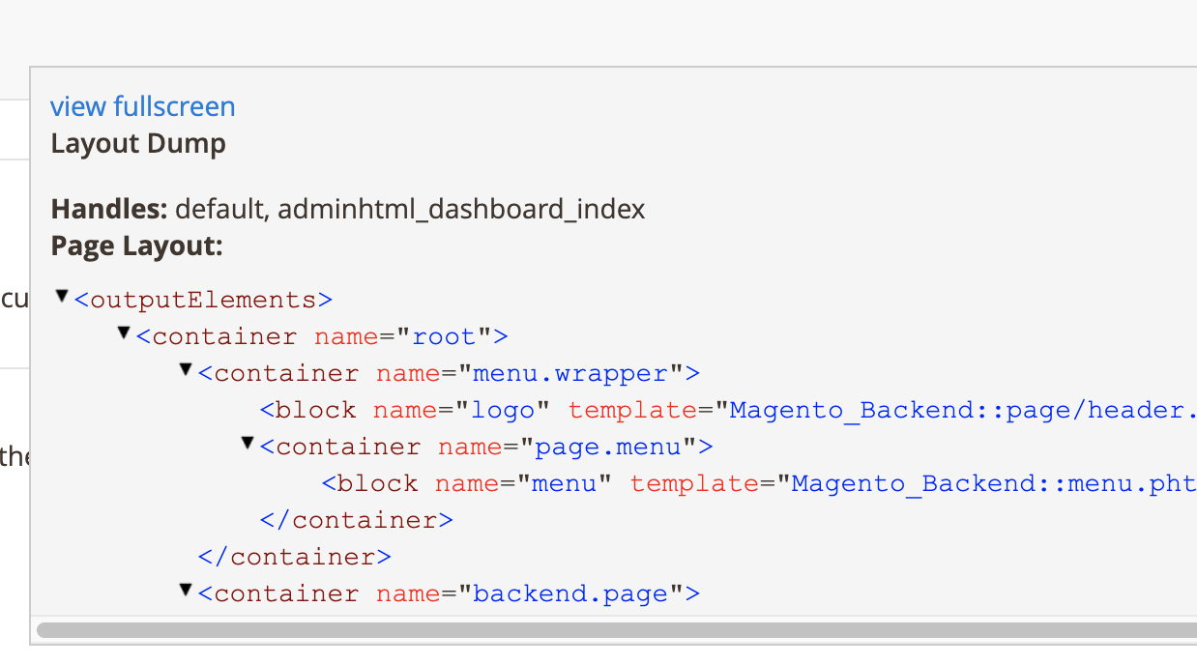Click the closing tag of page.menu container
This screenshot has width=1197, height=665.
point(356,521)
